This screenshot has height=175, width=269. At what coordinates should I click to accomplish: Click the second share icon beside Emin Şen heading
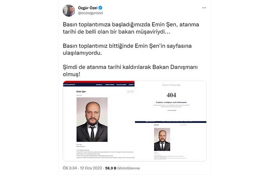(132, 92)
